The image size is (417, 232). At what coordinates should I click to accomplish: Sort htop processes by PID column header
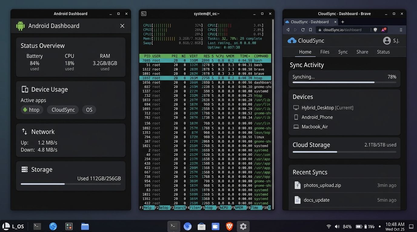click(147, 56)
